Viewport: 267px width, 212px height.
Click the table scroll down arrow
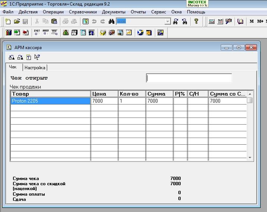pyautogui.click(x=250, y=157)
